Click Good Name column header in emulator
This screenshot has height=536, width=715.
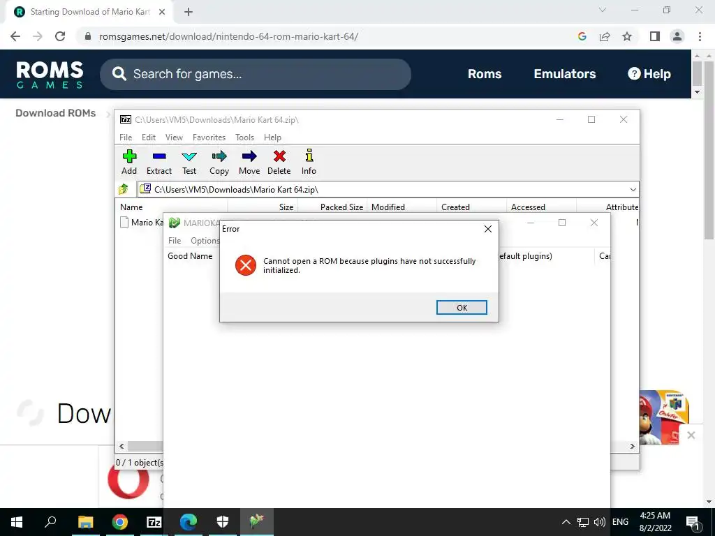click(190, 256)
